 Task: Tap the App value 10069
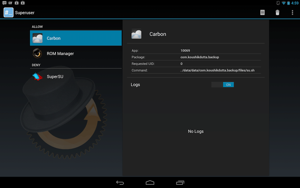click(185, 50)
